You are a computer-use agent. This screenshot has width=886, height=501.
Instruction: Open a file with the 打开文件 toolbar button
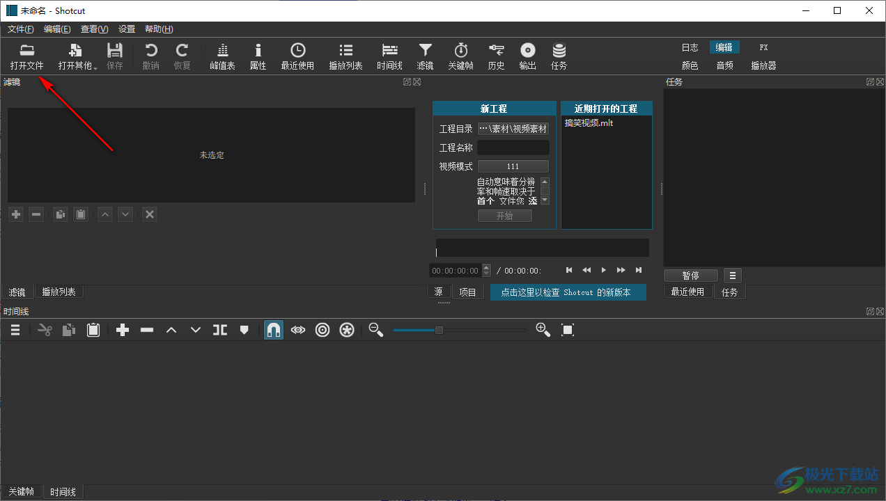click(26, 57)
